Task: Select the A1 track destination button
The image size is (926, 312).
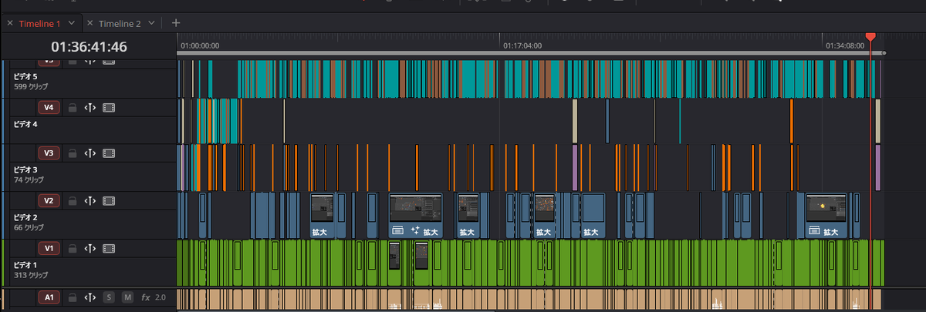Action: [x=49, y=297]
